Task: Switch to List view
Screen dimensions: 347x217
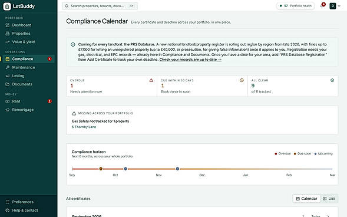Action: click(329, 199)
